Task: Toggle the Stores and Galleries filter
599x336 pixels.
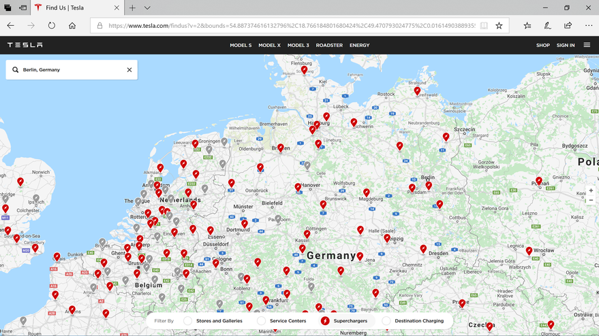Action: click(x=187, y=321)
